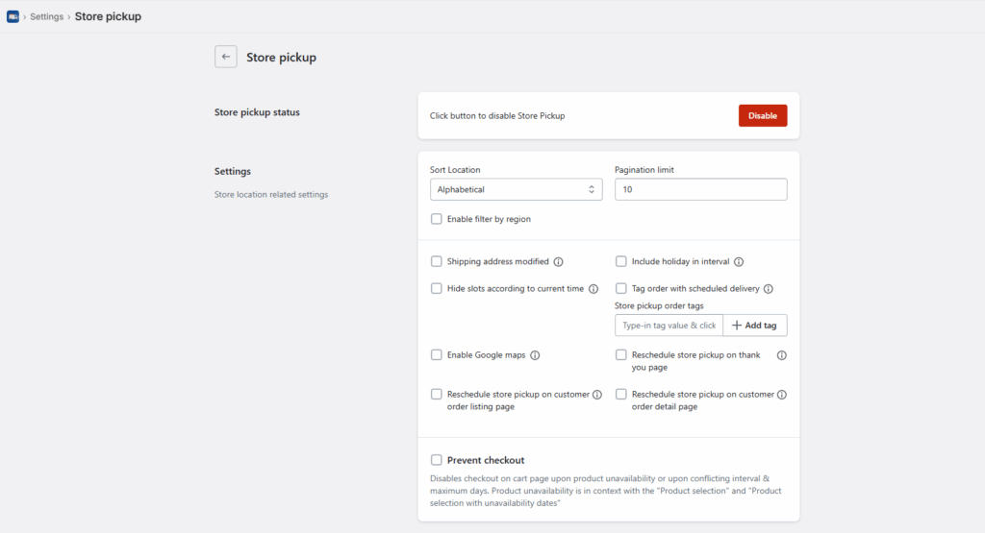Show info for Hide slots according to current time
The width and height of the screenshot is (985, 533).
(x=594, y=289)
